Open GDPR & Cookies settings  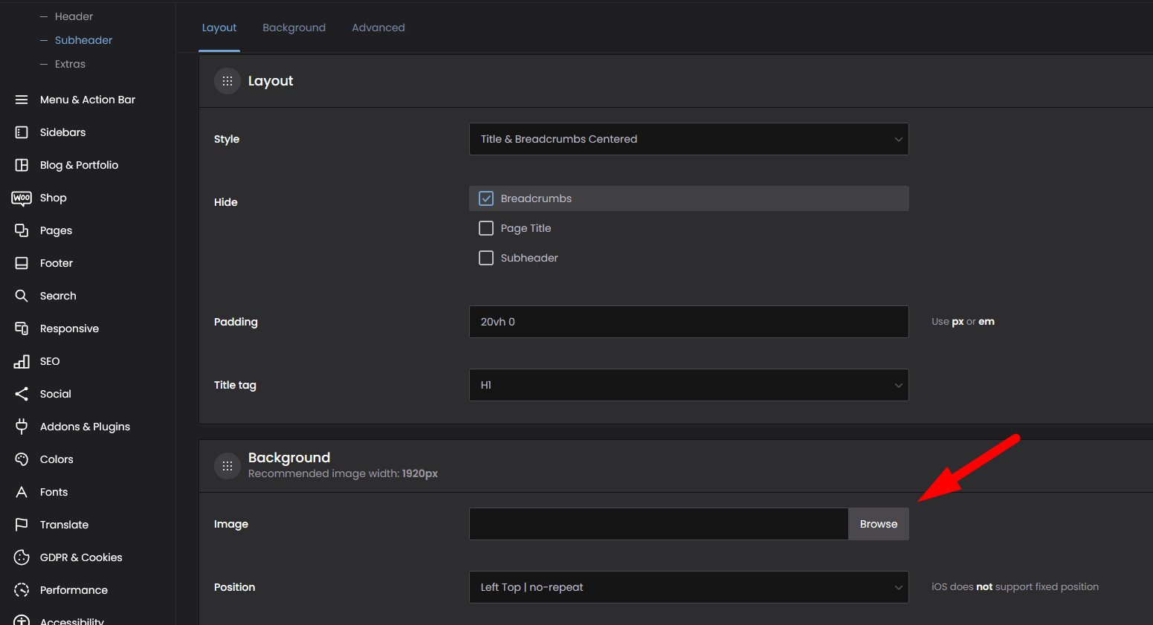tap(81, 557)
